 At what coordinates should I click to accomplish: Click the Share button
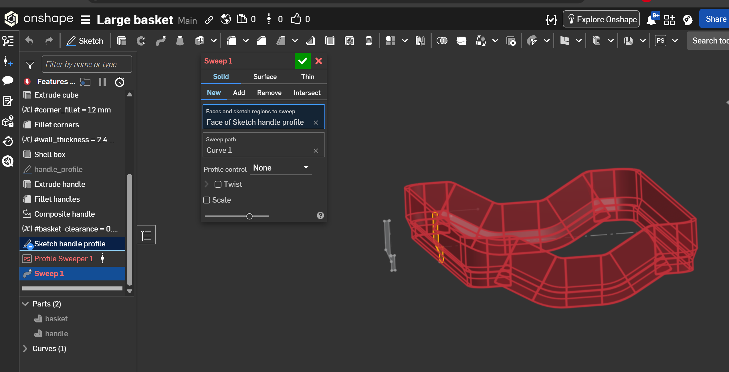715,19
